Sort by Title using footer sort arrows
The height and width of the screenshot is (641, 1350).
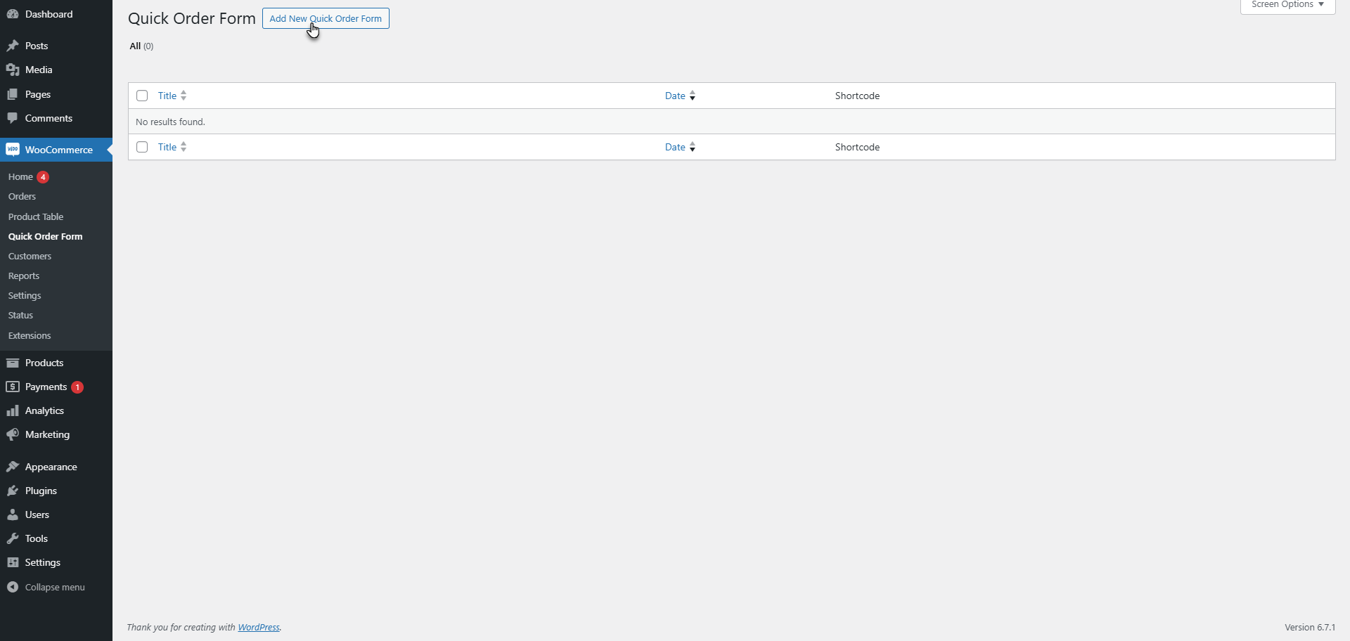click(x=184, y=147)
